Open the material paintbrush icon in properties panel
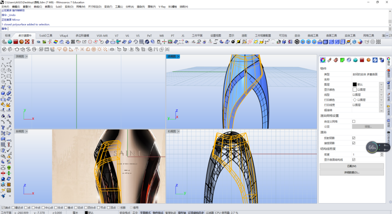The image size is (392, 214). (330, 60)
